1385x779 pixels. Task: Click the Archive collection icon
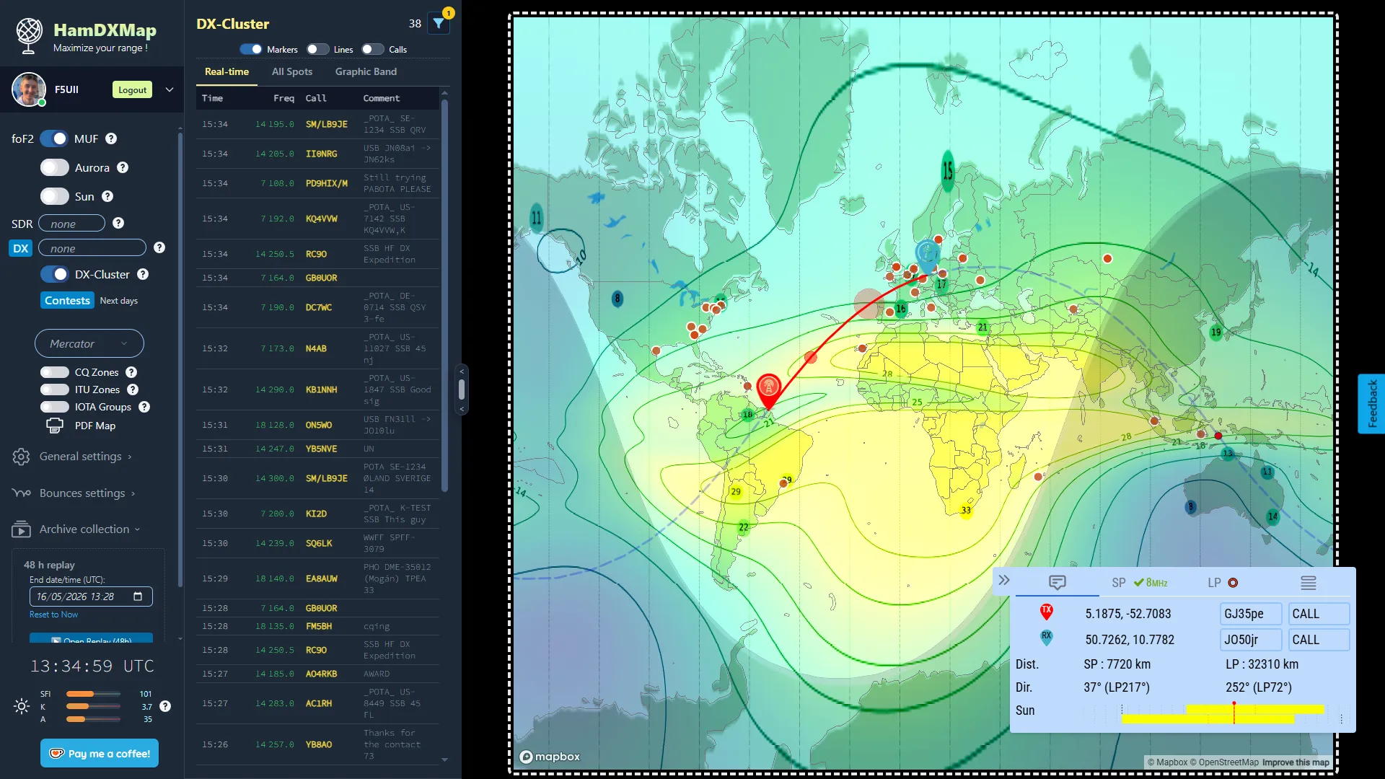[21, 529]
